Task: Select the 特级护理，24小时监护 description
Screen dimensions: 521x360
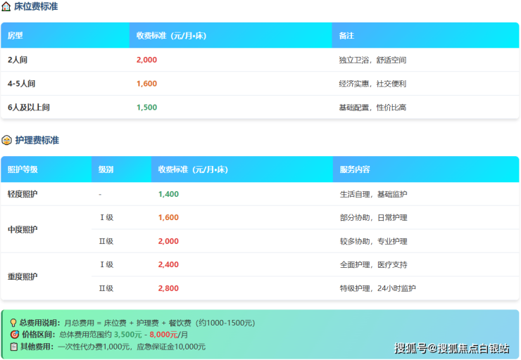Action: click(377, 288)
